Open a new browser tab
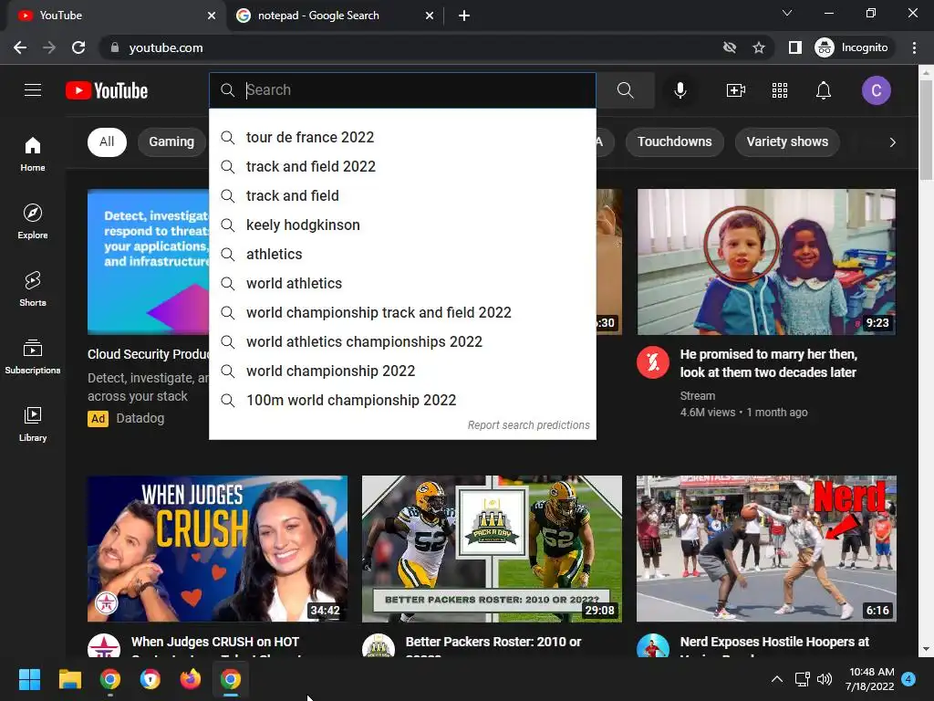The height and width of the screenshot is (701, 934). pyautogui.click(x=464, y=16)
